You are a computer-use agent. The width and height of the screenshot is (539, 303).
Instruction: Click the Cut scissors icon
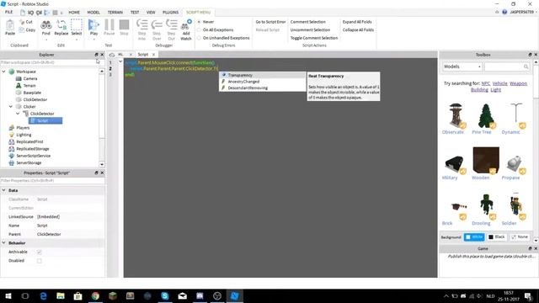(22, 22)
